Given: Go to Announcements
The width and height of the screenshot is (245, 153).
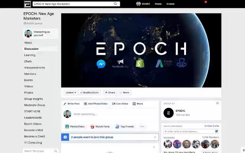Looking at the screenshot, I should tap(34, 68).
